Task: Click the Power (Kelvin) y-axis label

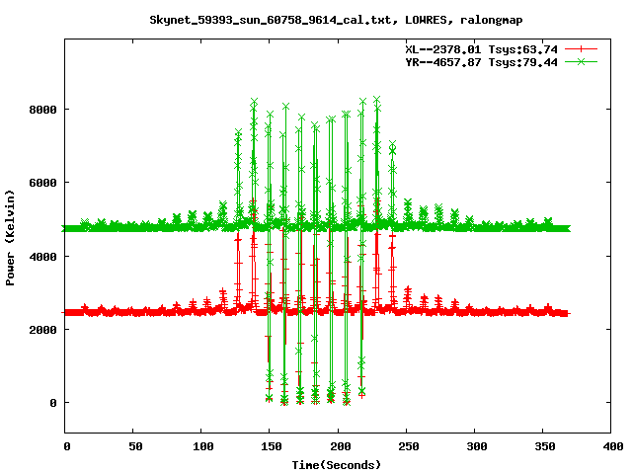Action: point(10,238)
